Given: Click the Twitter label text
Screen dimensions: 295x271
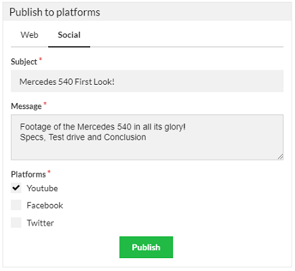Looking at the screenshot, I should coord(40,223).
